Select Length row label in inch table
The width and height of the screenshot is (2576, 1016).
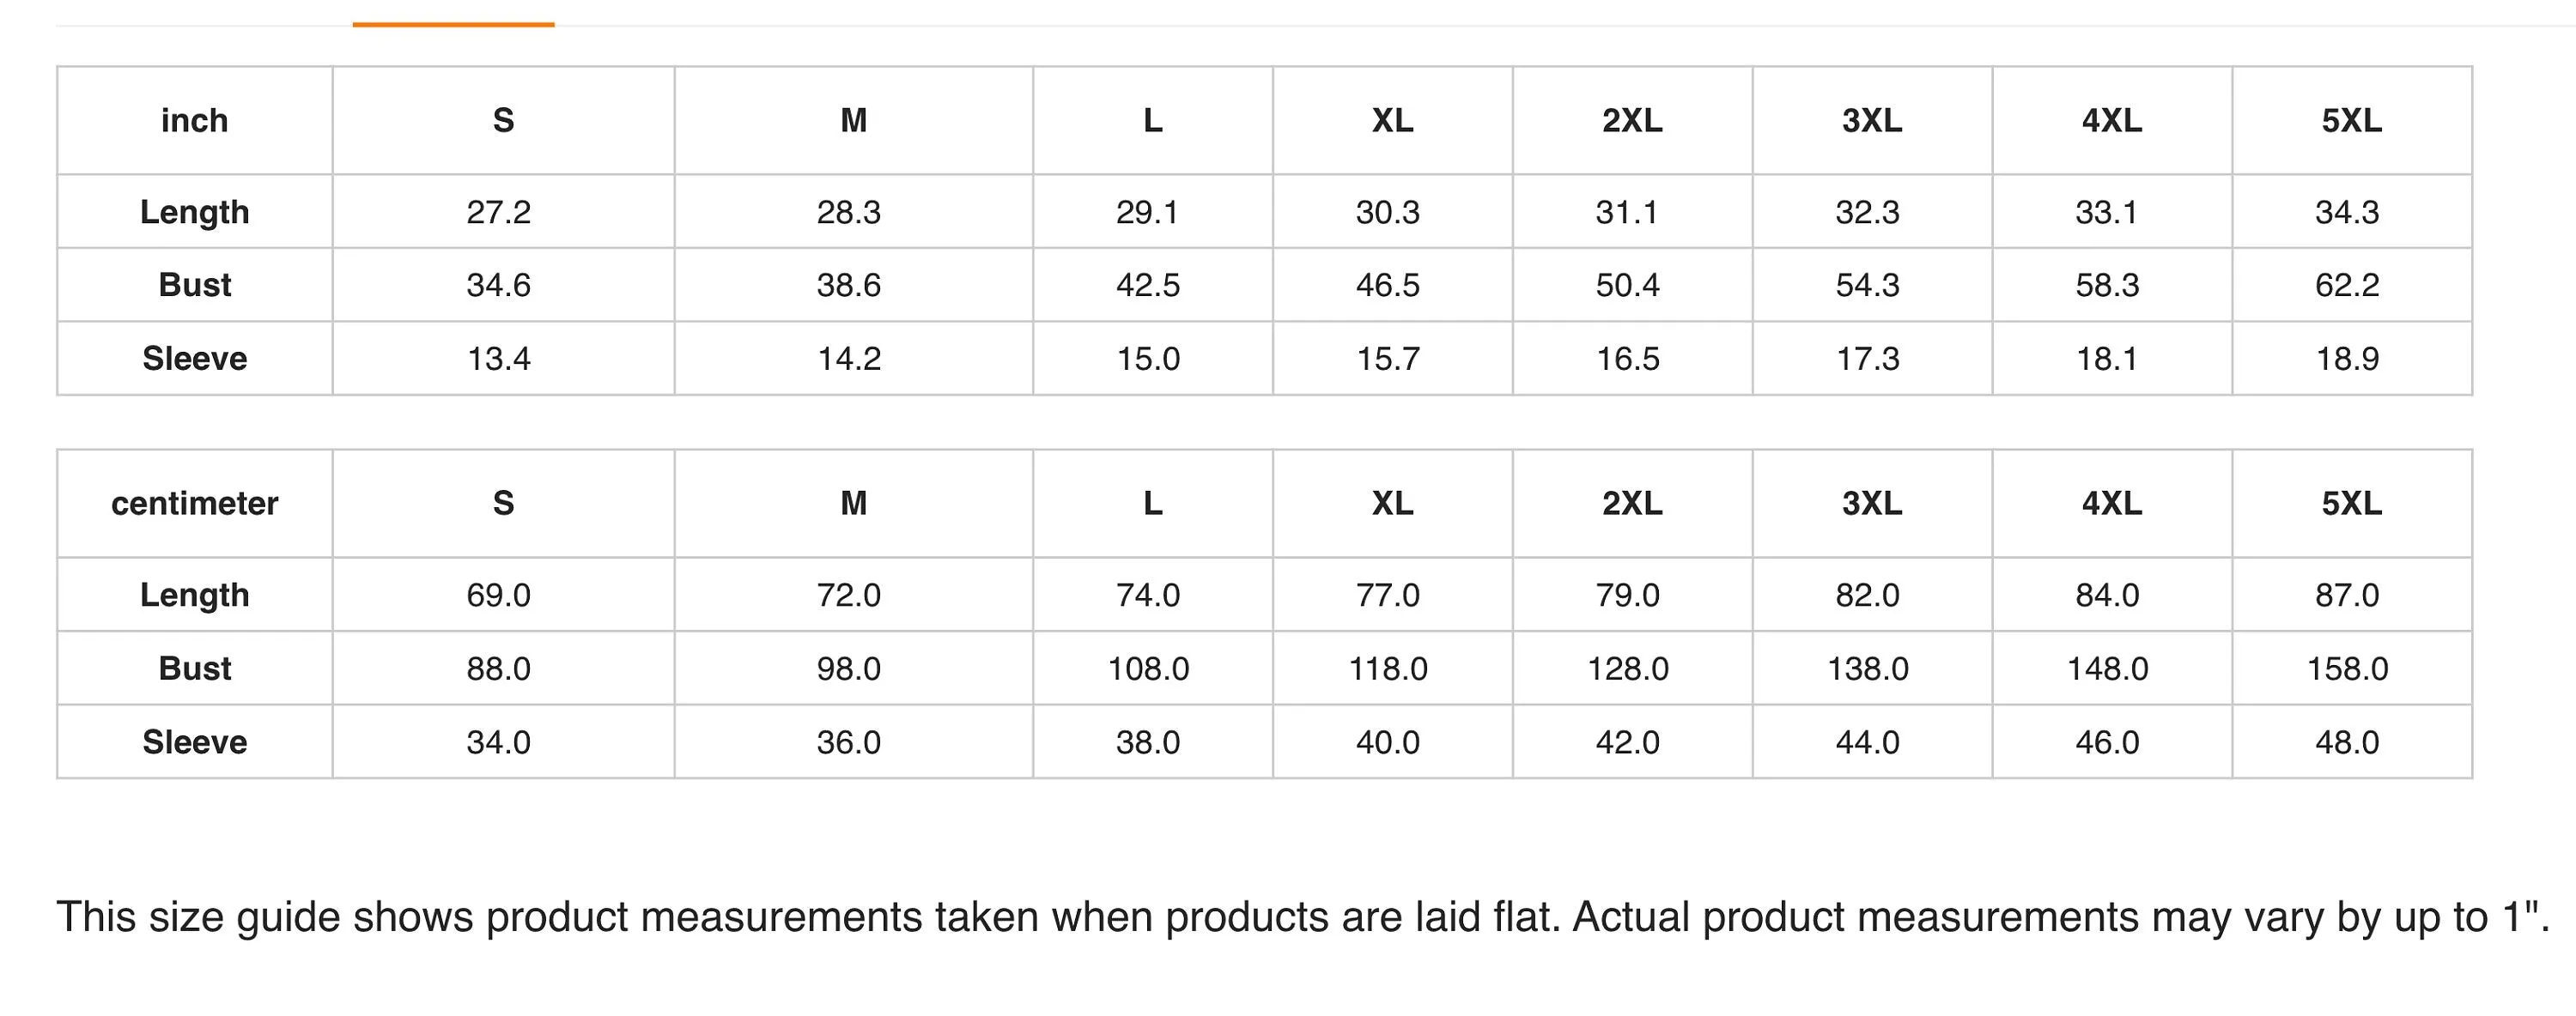[195, 212]
